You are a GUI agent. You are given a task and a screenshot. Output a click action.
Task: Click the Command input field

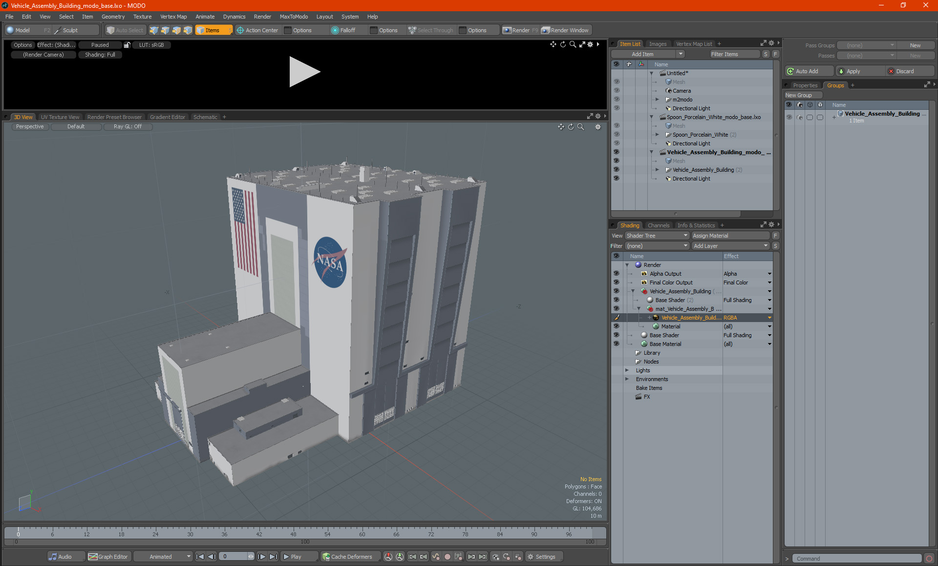click(857, 559)
